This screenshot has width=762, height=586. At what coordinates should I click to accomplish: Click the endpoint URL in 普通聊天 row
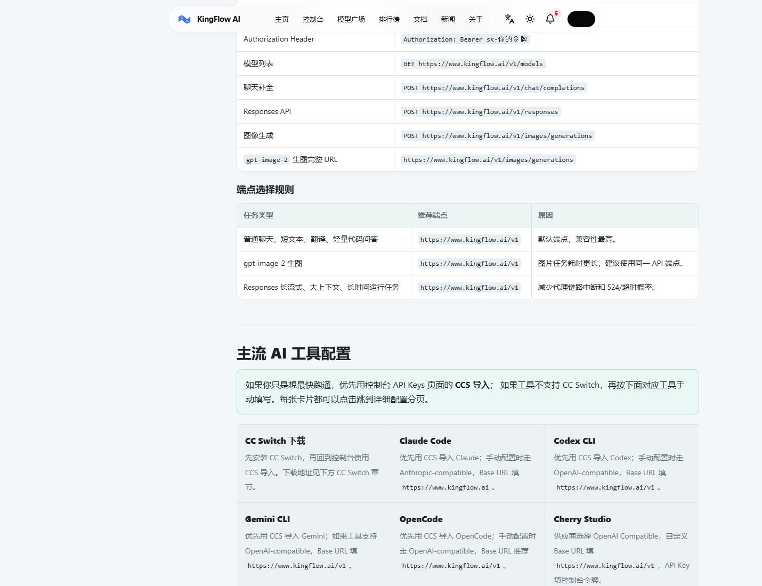tap(469, 240)
